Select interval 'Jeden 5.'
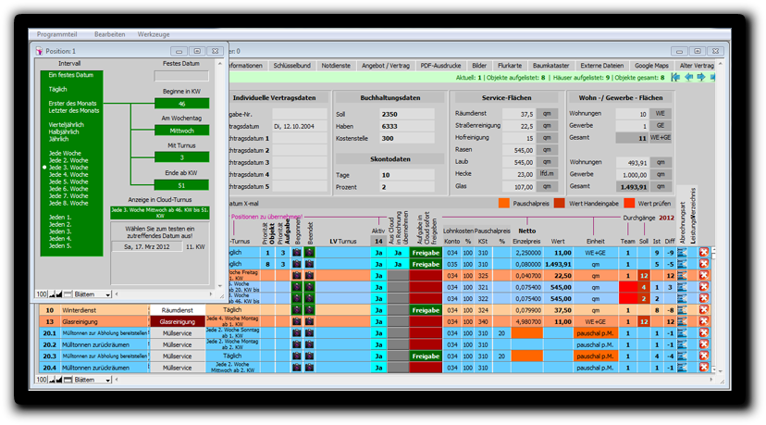Screen dimensions: 766x425 pyautogui.click(x=59, y=245)
